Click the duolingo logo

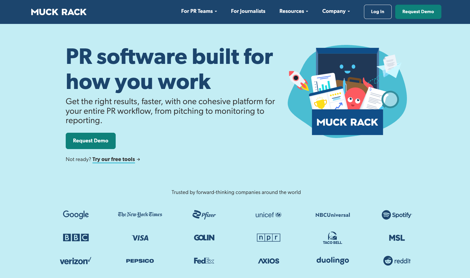333,260
